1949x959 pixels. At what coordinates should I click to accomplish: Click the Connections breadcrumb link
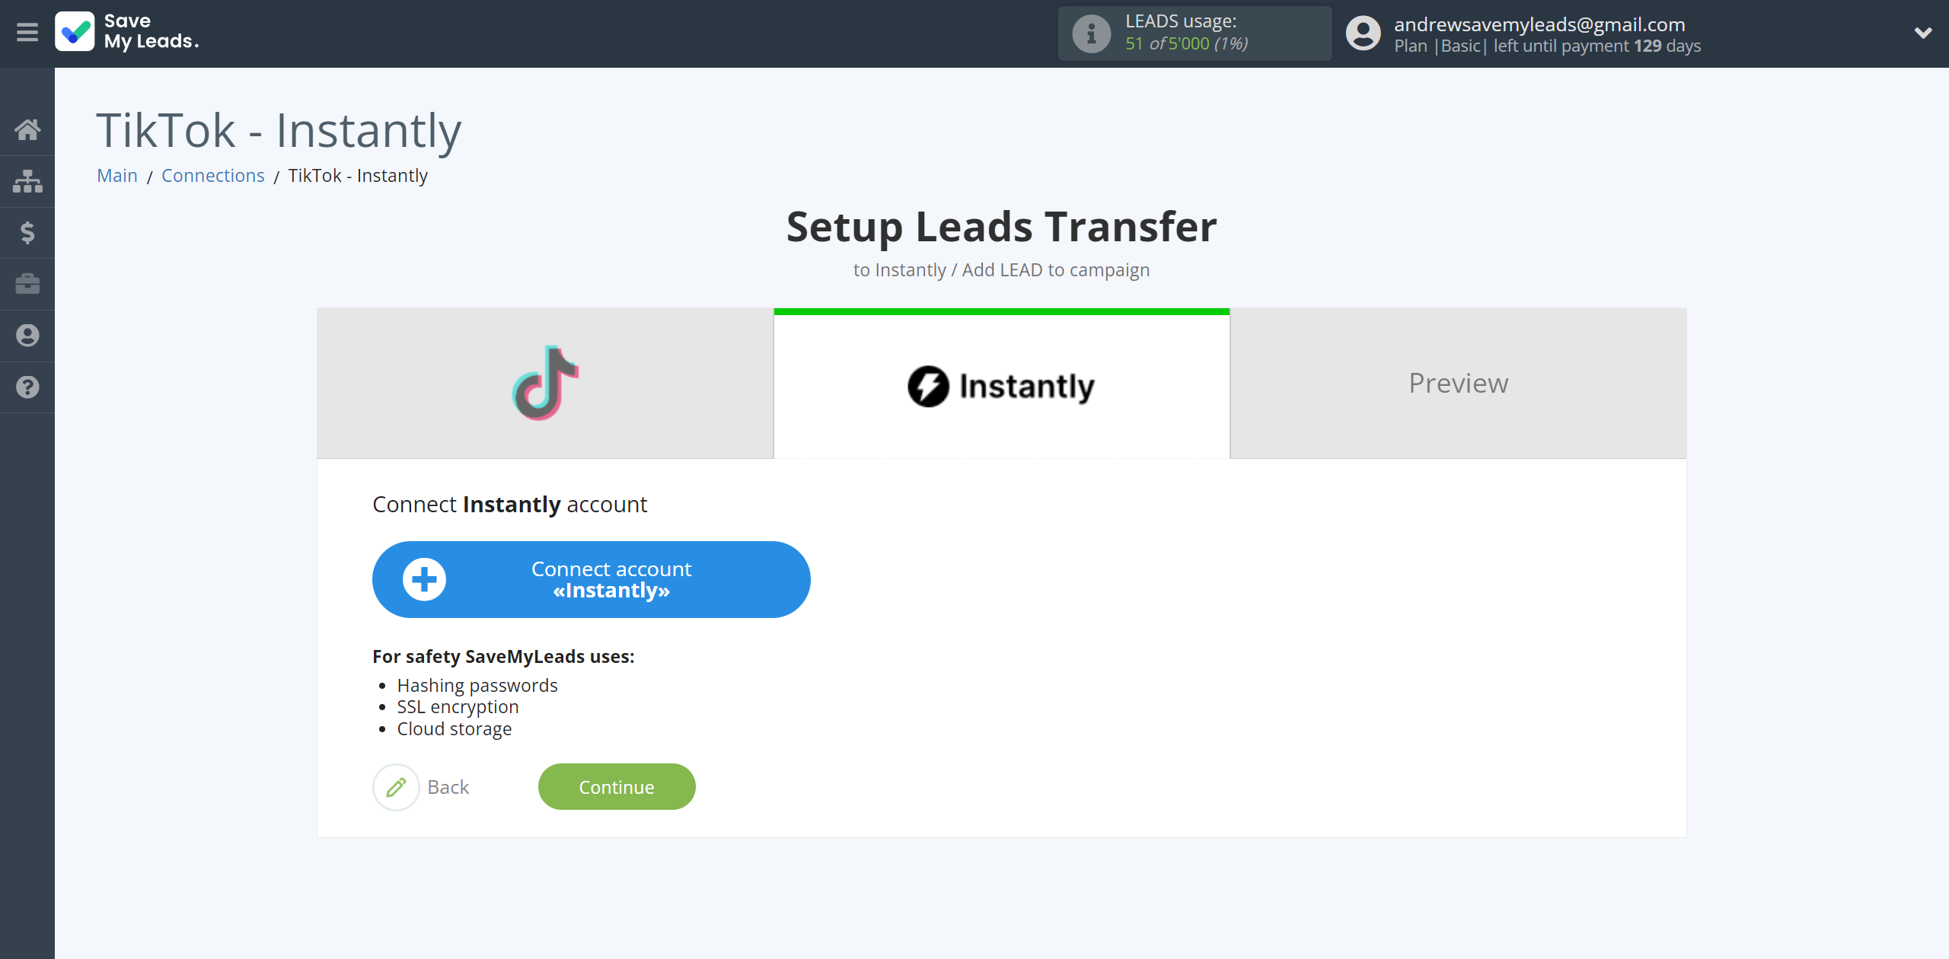click(212, 175)
